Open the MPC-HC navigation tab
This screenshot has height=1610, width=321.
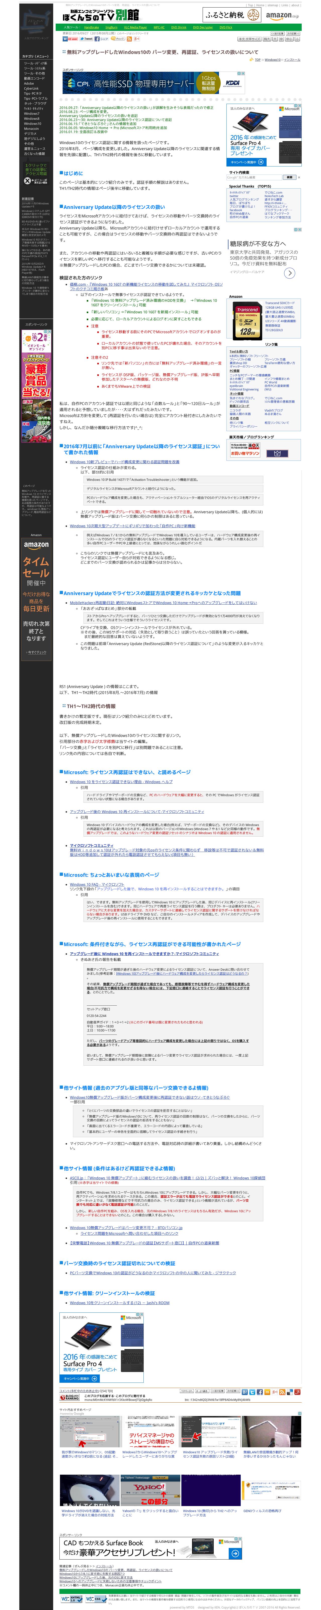tap(159, 28)
